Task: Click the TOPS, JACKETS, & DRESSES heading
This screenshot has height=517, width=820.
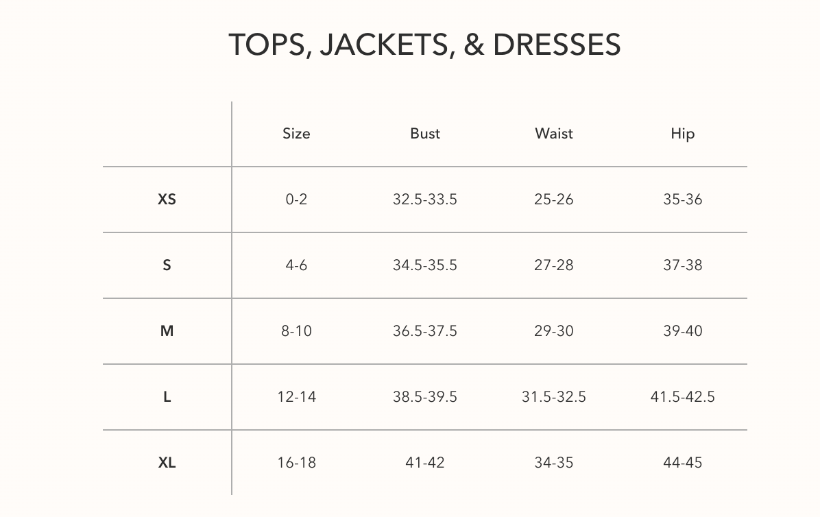Action: coord(424,45)
